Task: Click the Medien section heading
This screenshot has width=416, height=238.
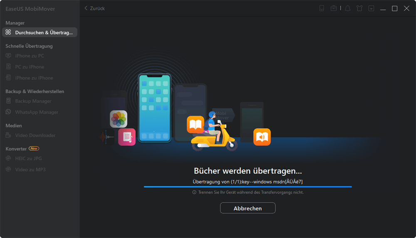Action: tap(14, 125)
